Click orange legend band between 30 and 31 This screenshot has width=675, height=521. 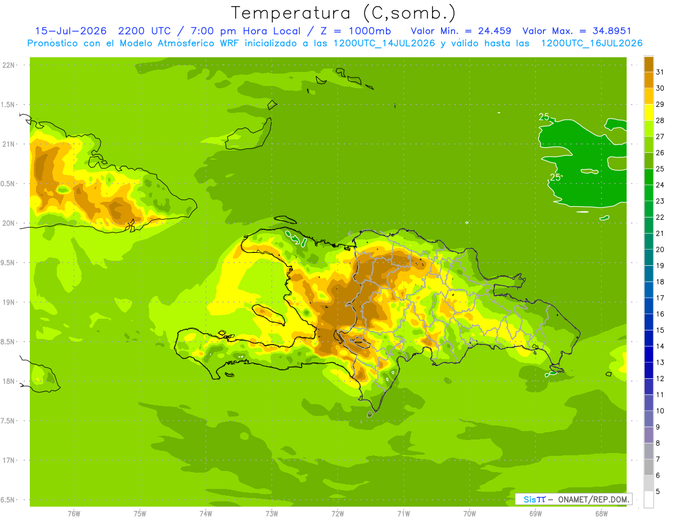click(649, 80)
